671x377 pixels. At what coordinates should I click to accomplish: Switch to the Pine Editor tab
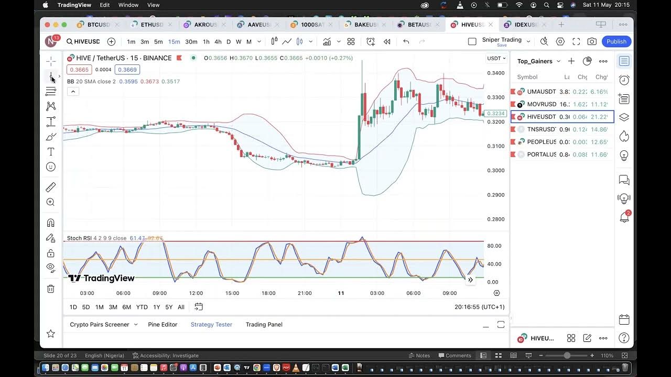pos(163,325)
